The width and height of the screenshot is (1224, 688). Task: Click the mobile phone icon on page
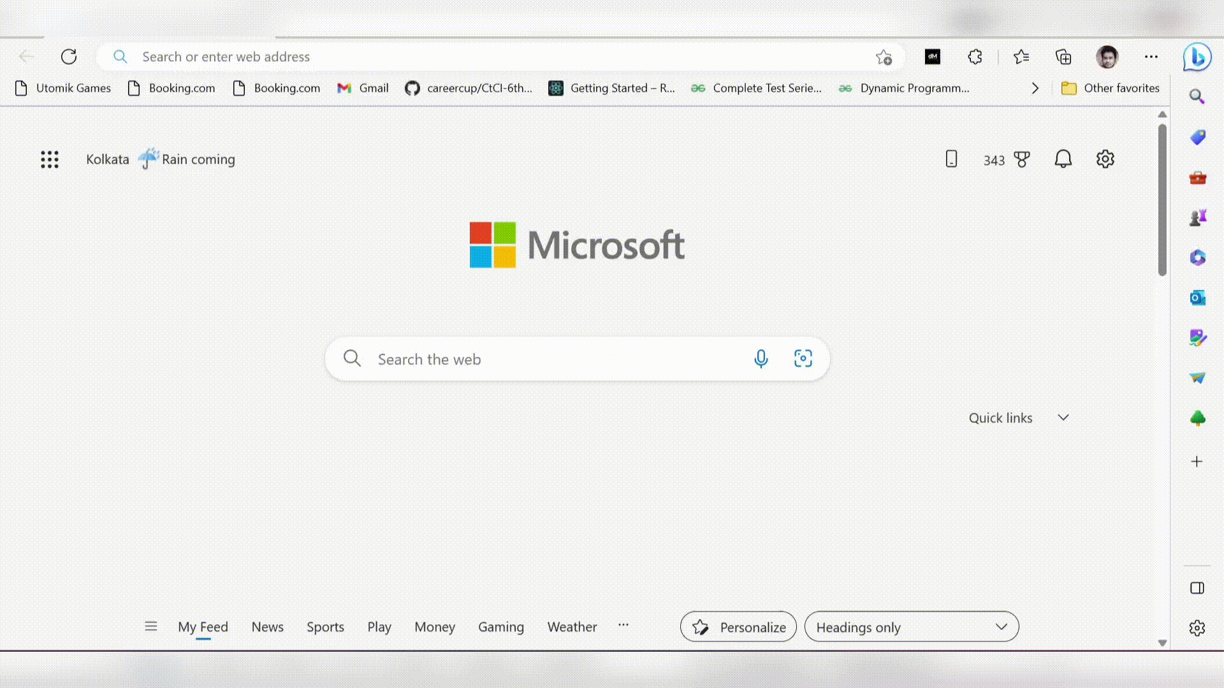coord(951,159)
